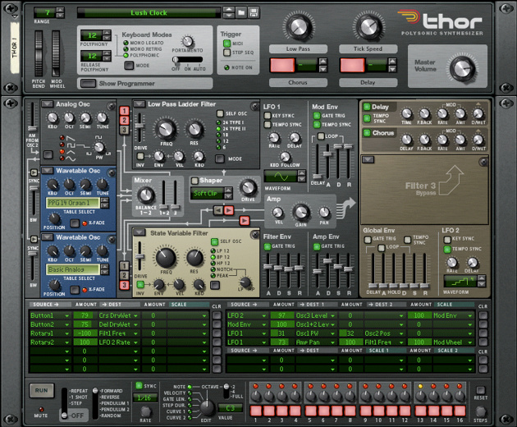Click step 1 button in the sequencer
Viewport: 517px width, 427px height.
pyautogui.click(x=256, y=411)
